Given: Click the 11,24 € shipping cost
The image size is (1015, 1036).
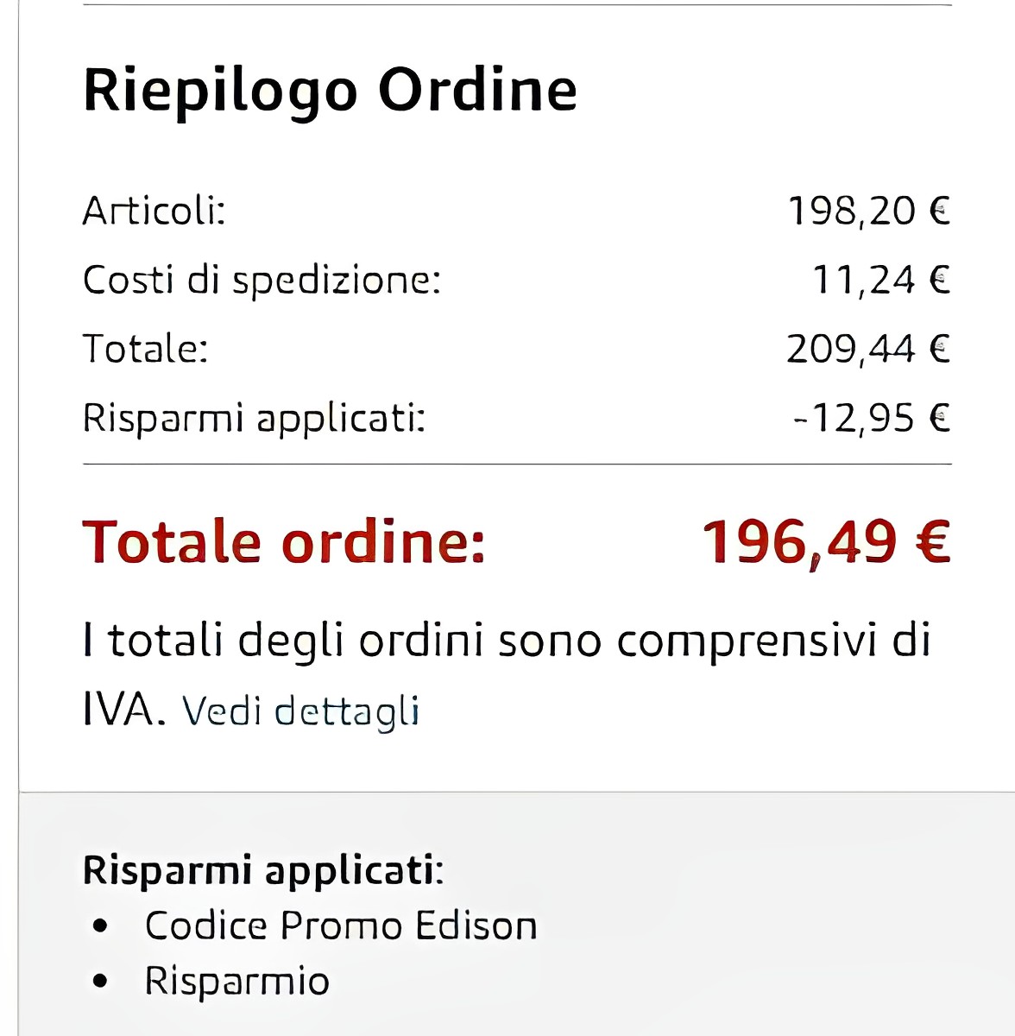Looking at the screenshot, I should [880, 280].
